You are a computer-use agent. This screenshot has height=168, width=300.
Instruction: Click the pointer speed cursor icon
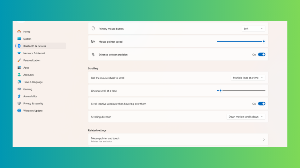click(x=93, y=41)
